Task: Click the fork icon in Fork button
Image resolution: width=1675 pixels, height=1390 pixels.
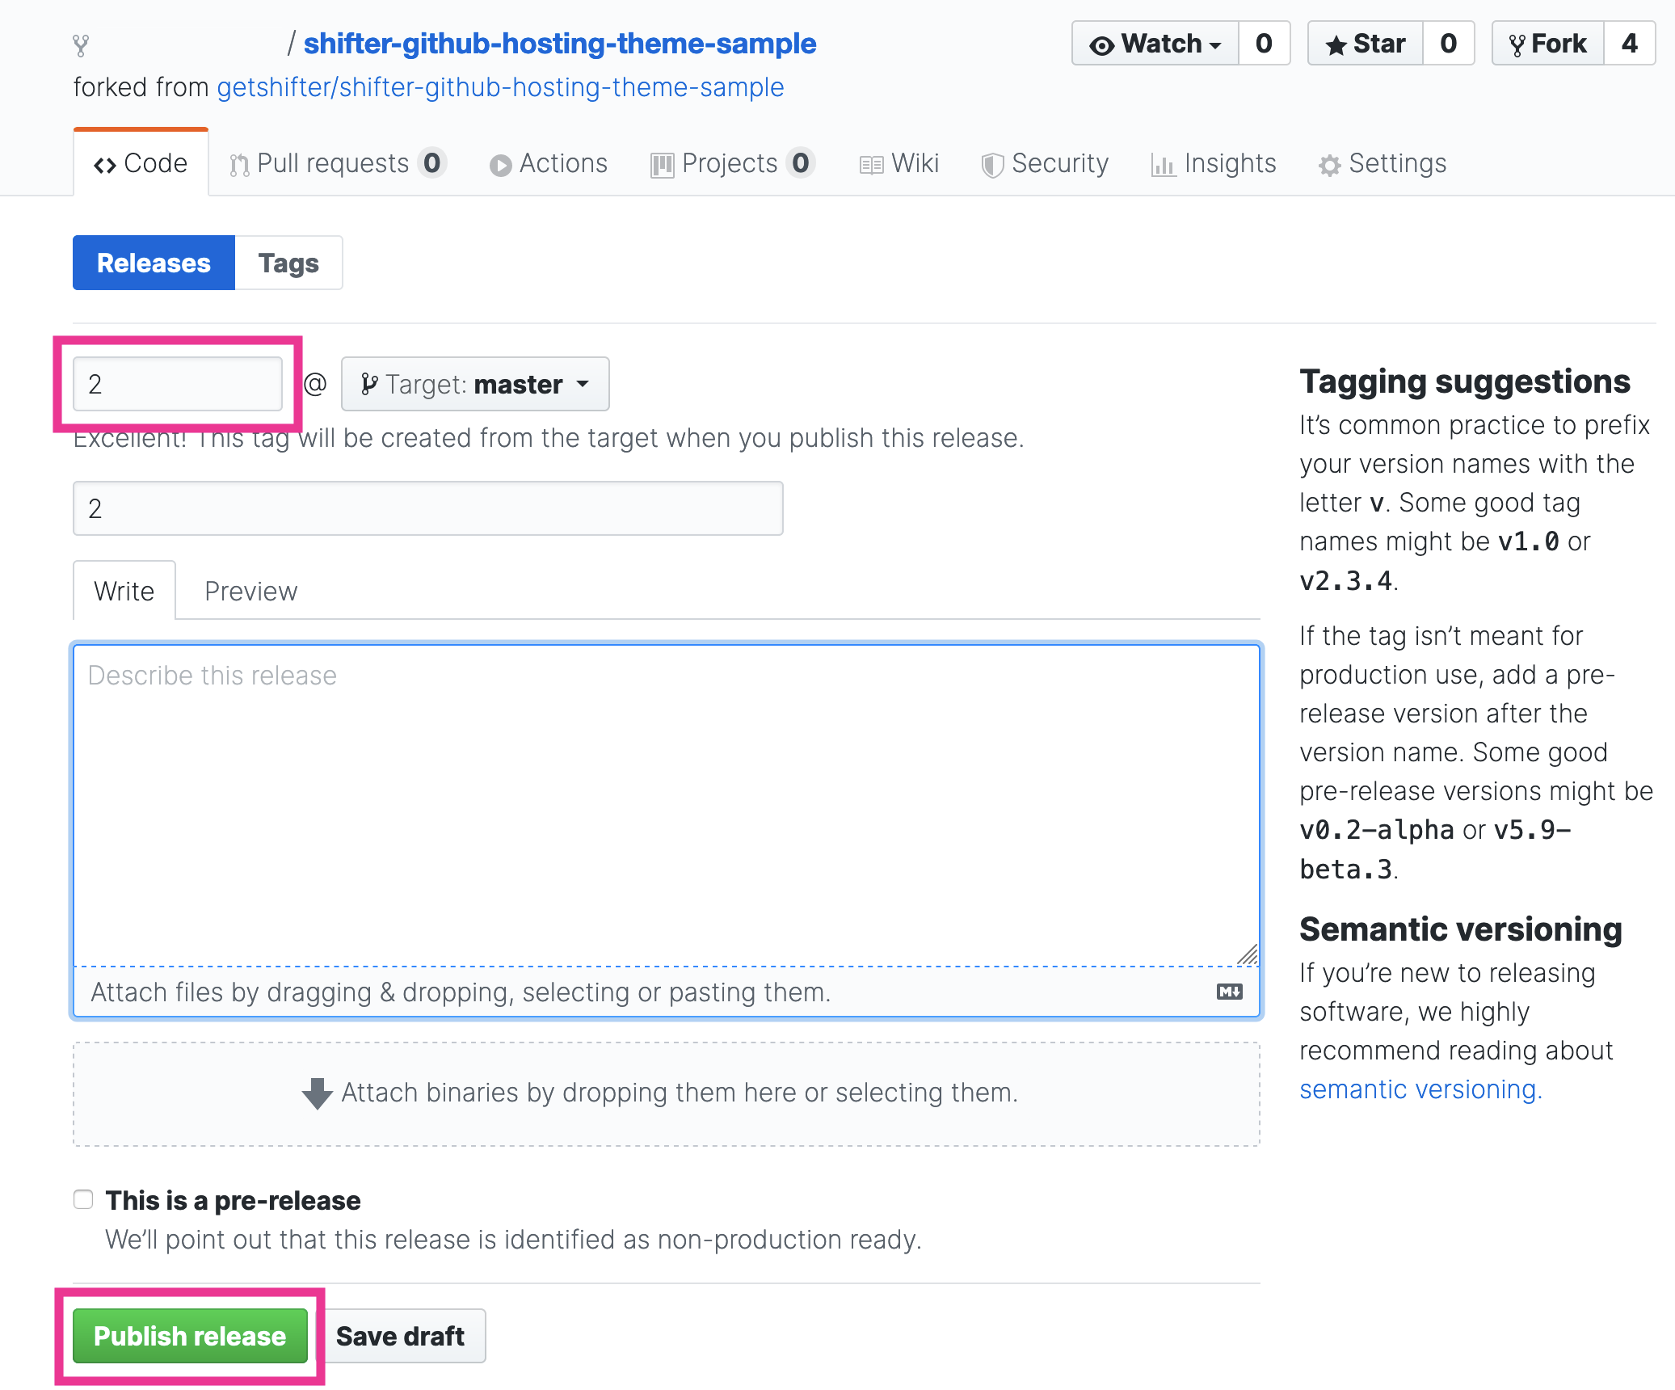Action: [x=1517, y=45]
